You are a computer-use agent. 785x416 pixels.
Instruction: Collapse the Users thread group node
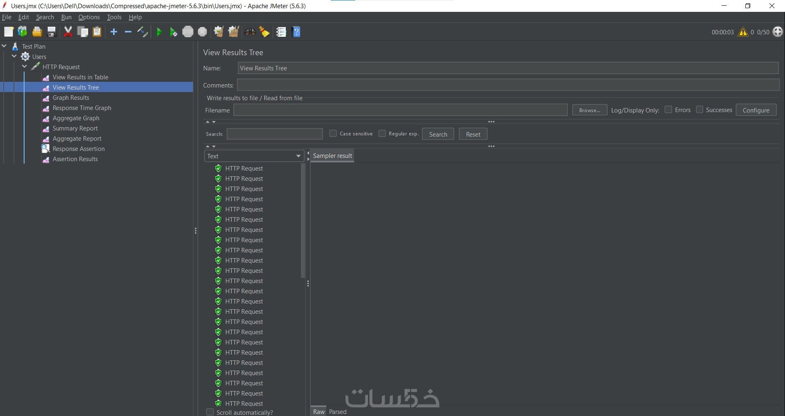pyautogui.click(x=14, y=56)
